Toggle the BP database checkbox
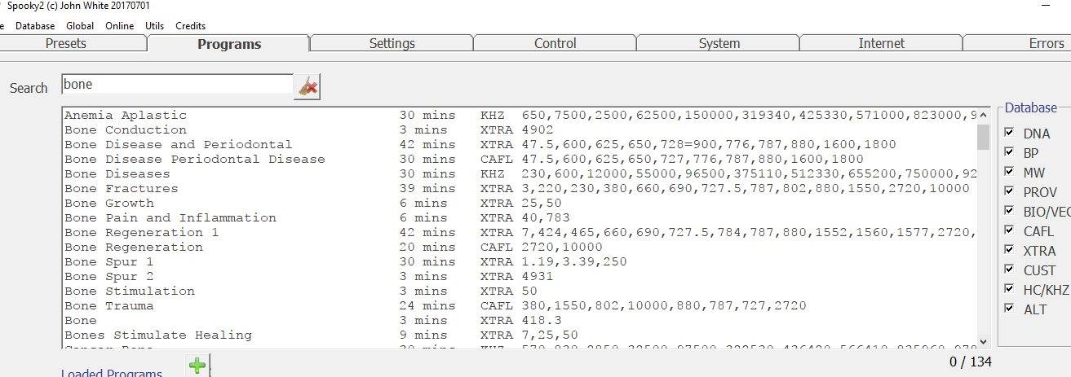Viewport: 1071px width, 377px height. 1009,152
